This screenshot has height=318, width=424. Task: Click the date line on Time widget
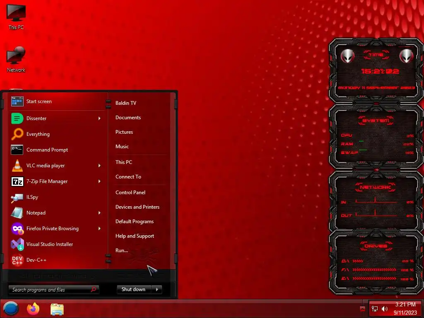point(376,88)
